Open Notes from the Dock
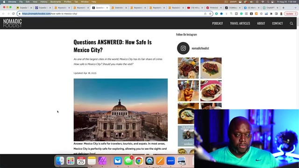The height and width of the screenshot is (168, 299). 92,161
